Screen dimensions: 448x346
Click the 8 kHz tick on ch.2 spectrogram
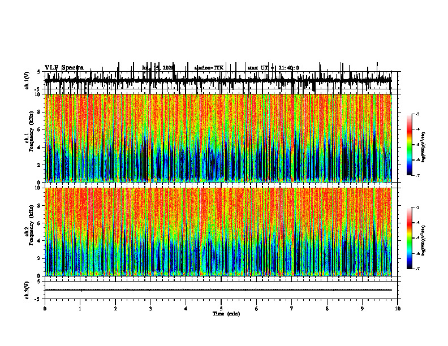(x=39, y=206)
